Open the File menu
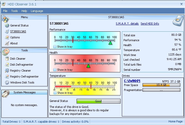Image resolution: width=185 pixels, height=125 pixels. tap(5, 11)
